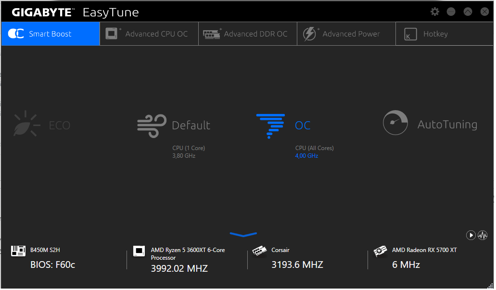Image resolution: width=496 pixels, height=290 pixels.
Task: Click the CPU (1 Core) label
Action: point(189,148)
